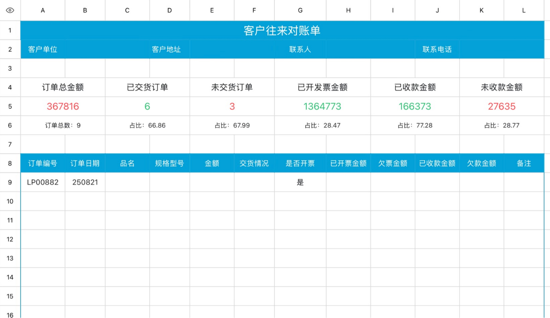Click the 未收款金额 label cell
The image size is (550, 318).
tap(502, 87)
